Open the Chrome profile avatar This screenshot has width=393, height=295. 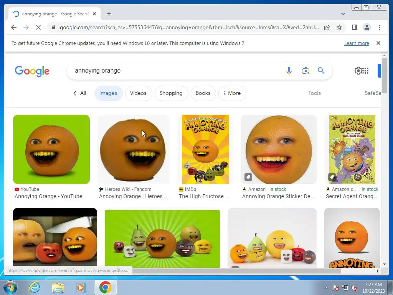(x=367, y=27)
